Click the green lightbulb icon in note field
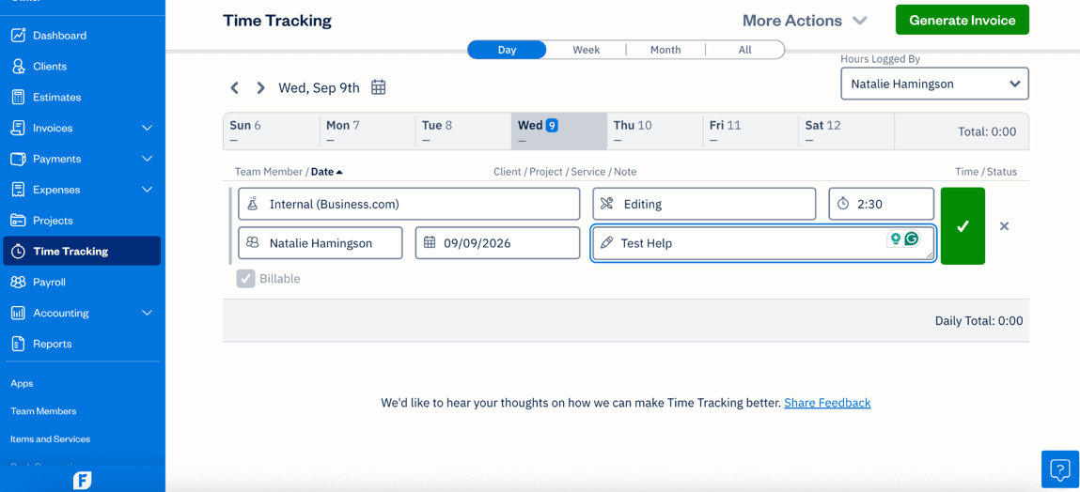Image resolution: width=1080 pixels, height=492 pixels. 896,238
